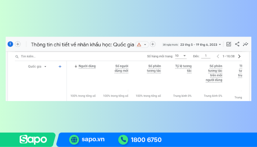
Task: Add a secondary dimension with blue plus
Action: pyautogui.click(x=60, y=67)
